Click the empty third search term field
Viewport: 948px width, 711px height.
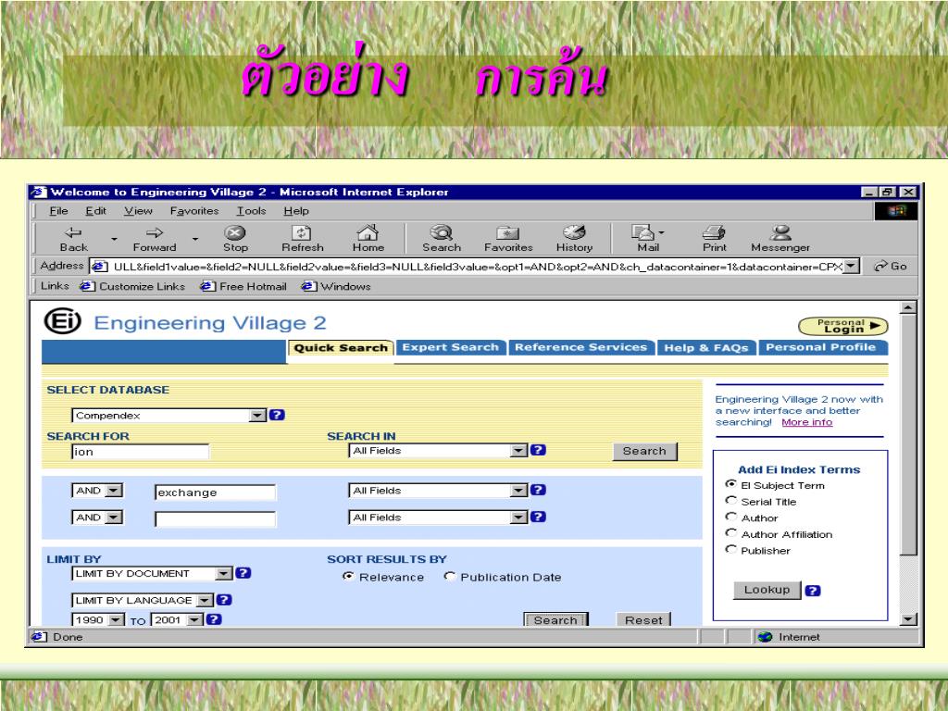coord(215,518)
